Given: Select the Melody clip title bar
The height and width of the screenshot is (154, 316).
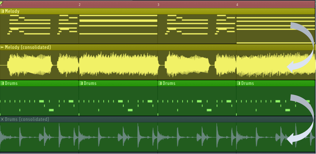Looking at the screenshot, I should 158,11.
